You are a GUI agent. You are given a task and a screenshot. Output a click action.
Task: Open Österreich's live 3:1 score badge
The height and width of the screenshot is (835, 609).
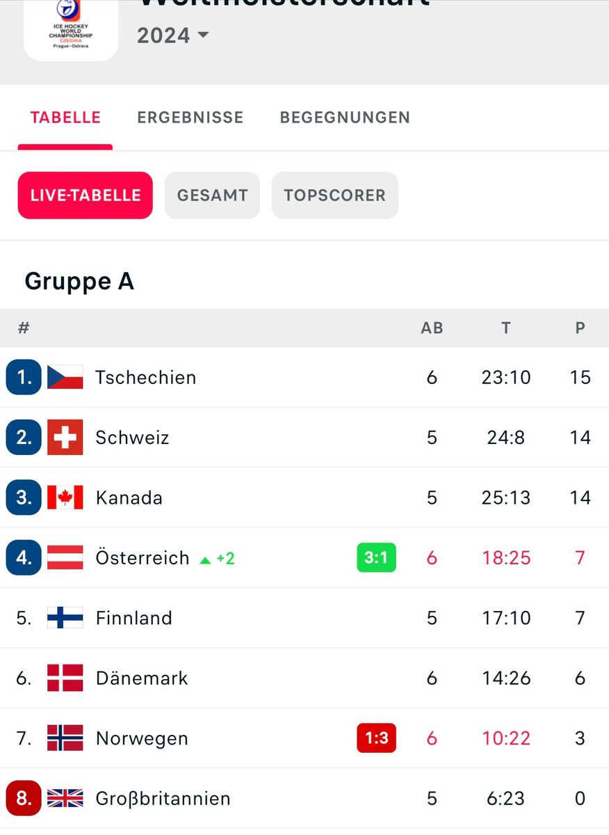tap(376, 558)
